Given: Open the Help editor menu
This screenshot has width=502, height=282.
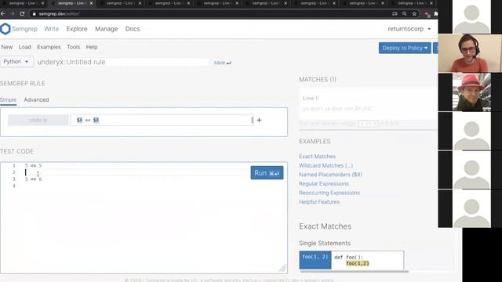Looking at the screenshot, I should coord(92,47).
